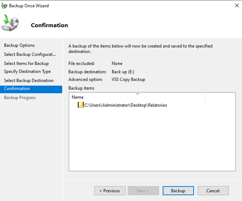Cancel the backup wizard
The image size is (242, 201).
tap(213, 191)
